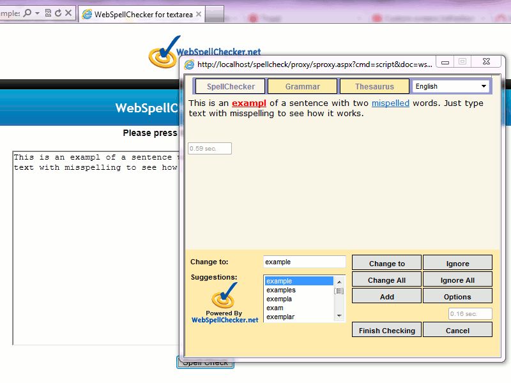Minimize the spellcheck popup window
The height and width of the screenshot is (383, 511).
pyautogui.click(x=445, y=61)
